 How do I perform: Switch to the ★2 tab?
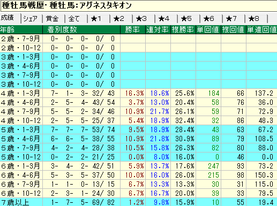[x=121, y=19]
